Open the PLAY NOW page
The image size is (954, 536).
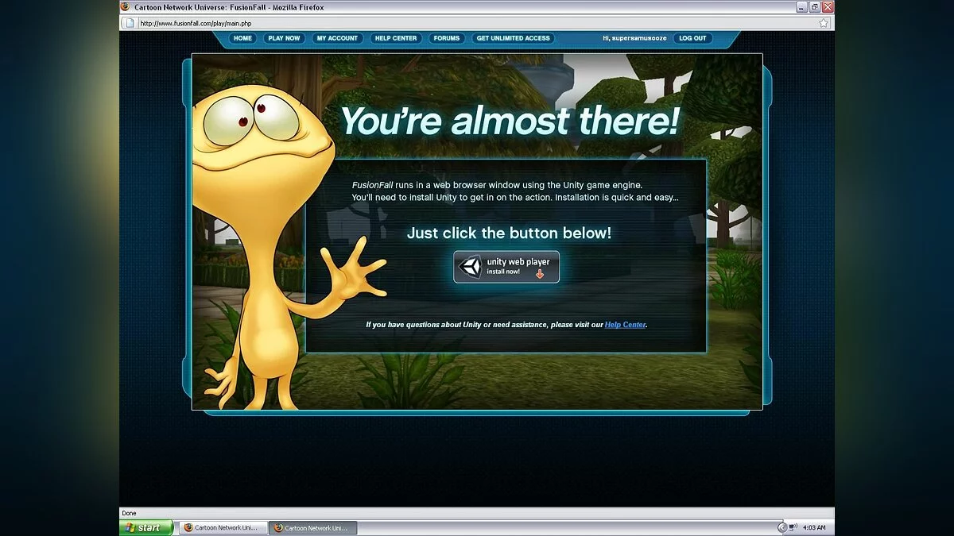[x=284, y=38]
